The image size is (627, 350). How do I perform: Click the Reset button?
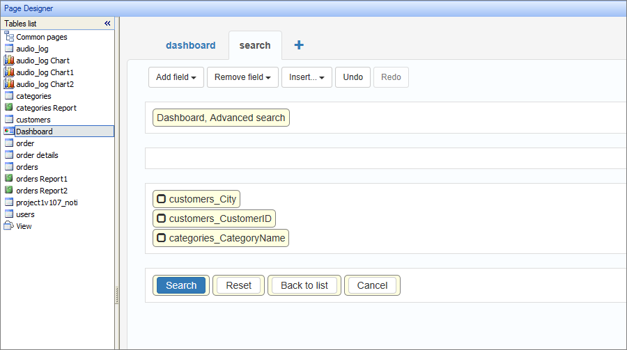239,285
